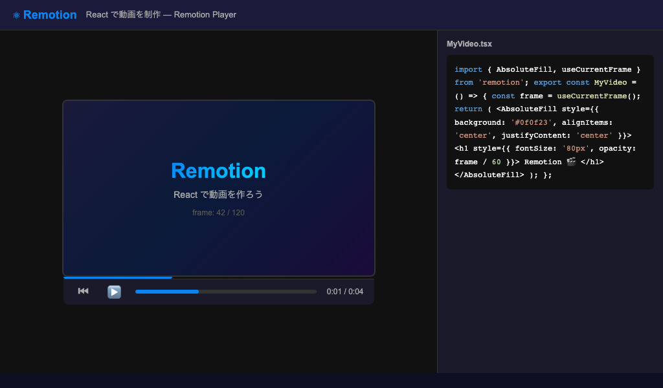Open the MyVideo.tsx tab
The width and height of the screenshot is (663, 388).
coord(468,43)
